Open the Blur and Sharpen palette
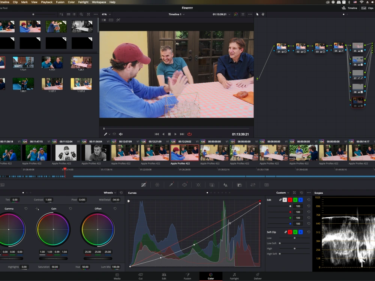The image size is (375, 281). [x=225, y=185]
